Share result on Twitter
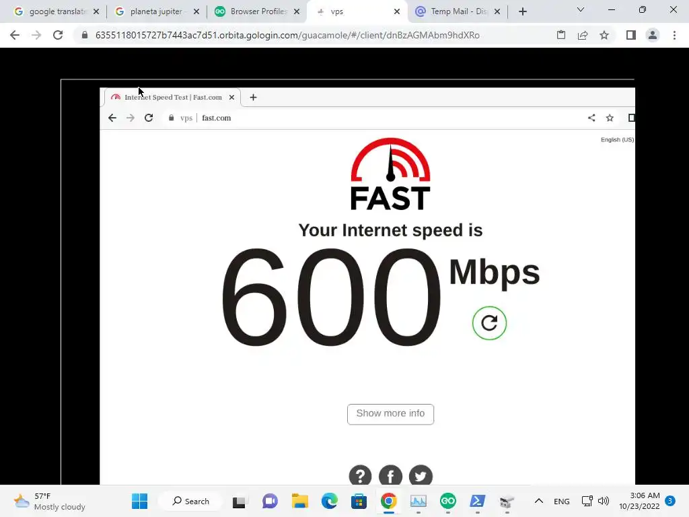Screen dimensions: 689x517 click(421, 476)
